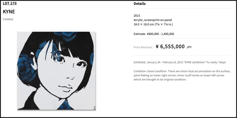Click the ¥ 6,555,000 realized price
This screenshot has width=237, height=118.
point(170,46)
